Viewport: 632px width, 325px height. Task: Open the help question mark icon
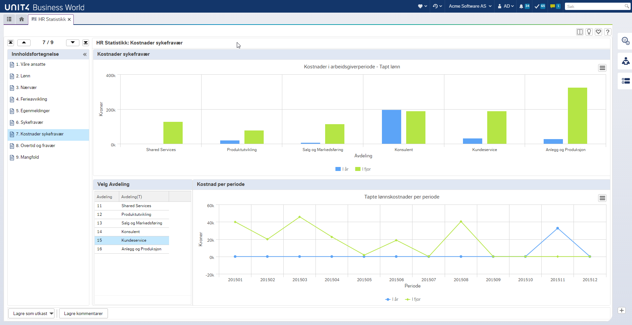click(608, 32)
